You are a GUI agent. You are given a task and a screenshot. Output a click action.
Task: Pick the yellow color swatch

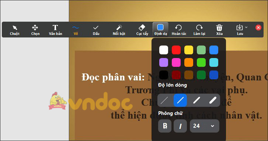point(189,50)
